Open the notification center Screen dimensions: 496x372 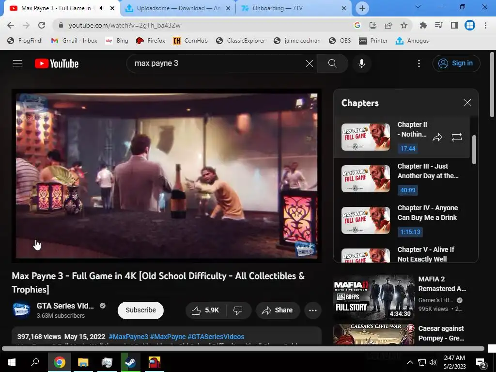(x=481, y=363)
